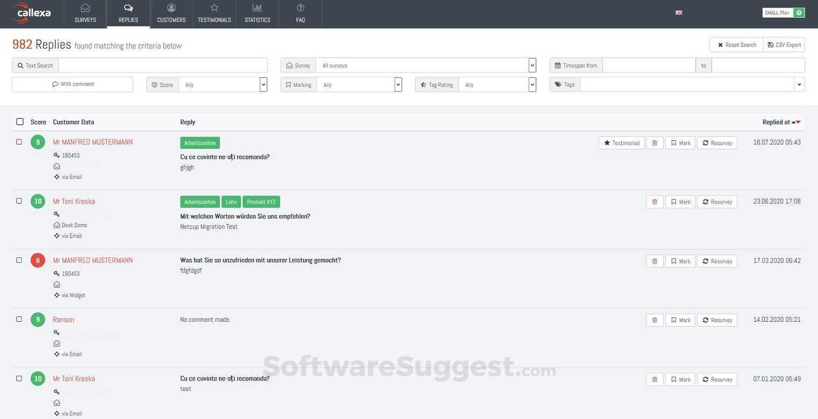Screen dimensions: 818x419
Task: Delete the 07.01.2020 05:49 reply
Action: coord(655,379)
